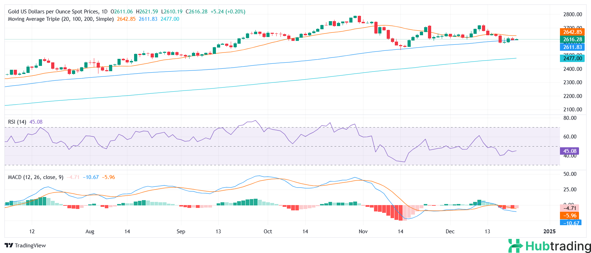Viewport: 591px width, 253px height.
Task: Click the Hubtrading logo
Action: [x=549, y=246]
